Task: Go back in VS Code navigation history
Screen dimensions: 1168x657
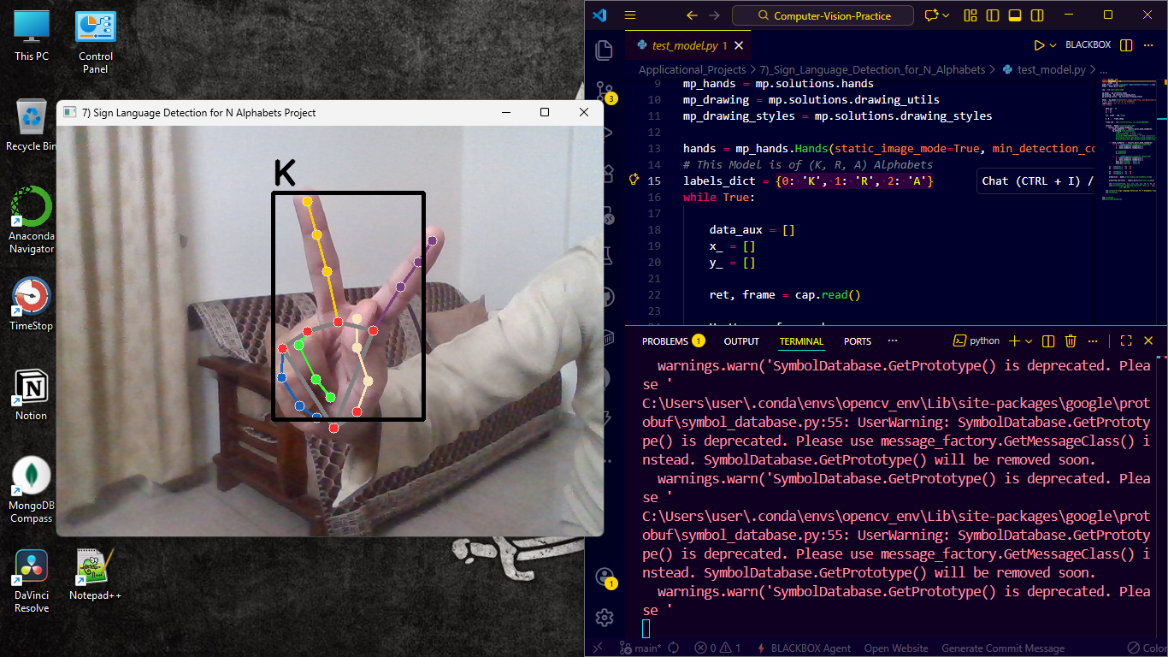Action: tap(692, 15)
